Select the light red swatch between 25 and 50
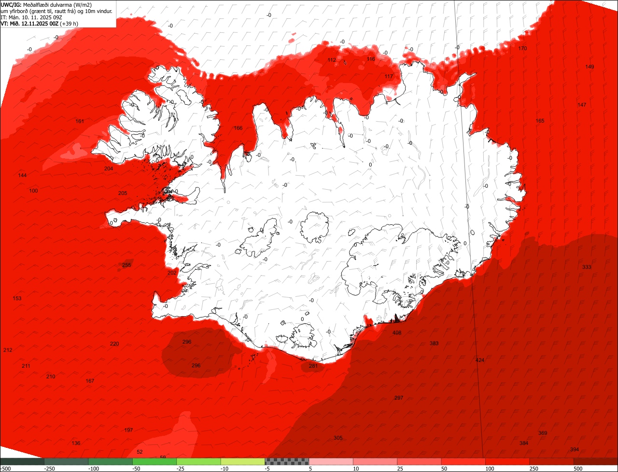This screenshot has height=472, width=618. 420,461
